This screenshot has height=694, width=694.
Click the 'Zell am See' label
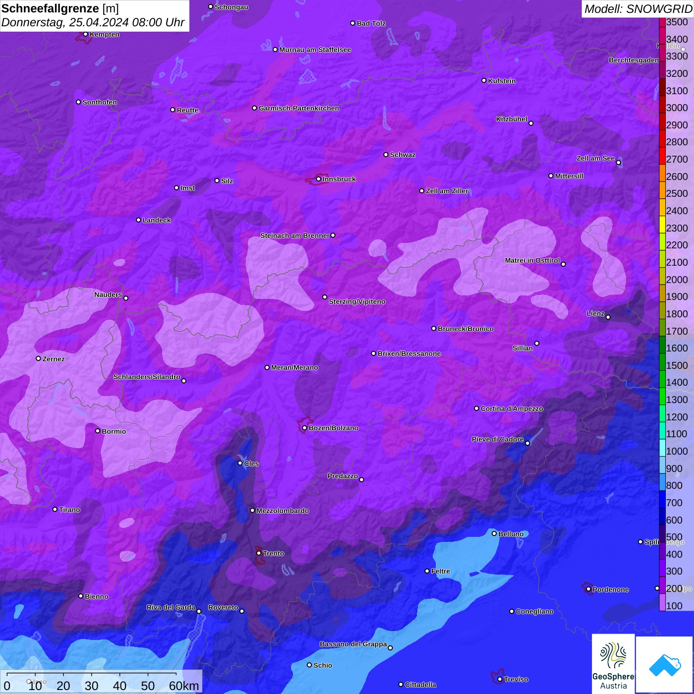[595, 158]
